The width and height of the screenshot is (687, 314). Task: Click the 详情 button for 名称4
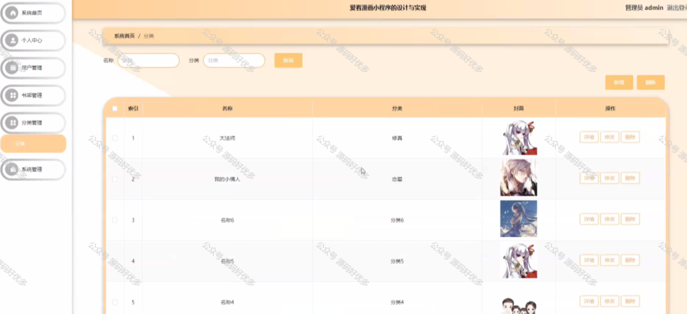(589, 301)
